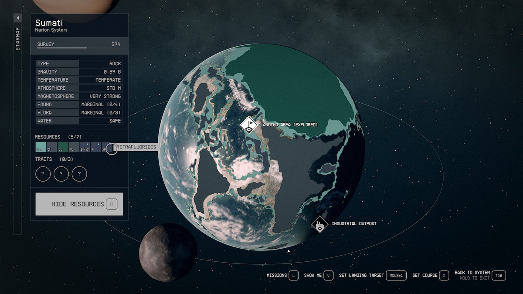This screenshot has height=294, width=523.
Task: Click the Flora value MARGINAL (0/3)
Action: (x=101, y=113)
